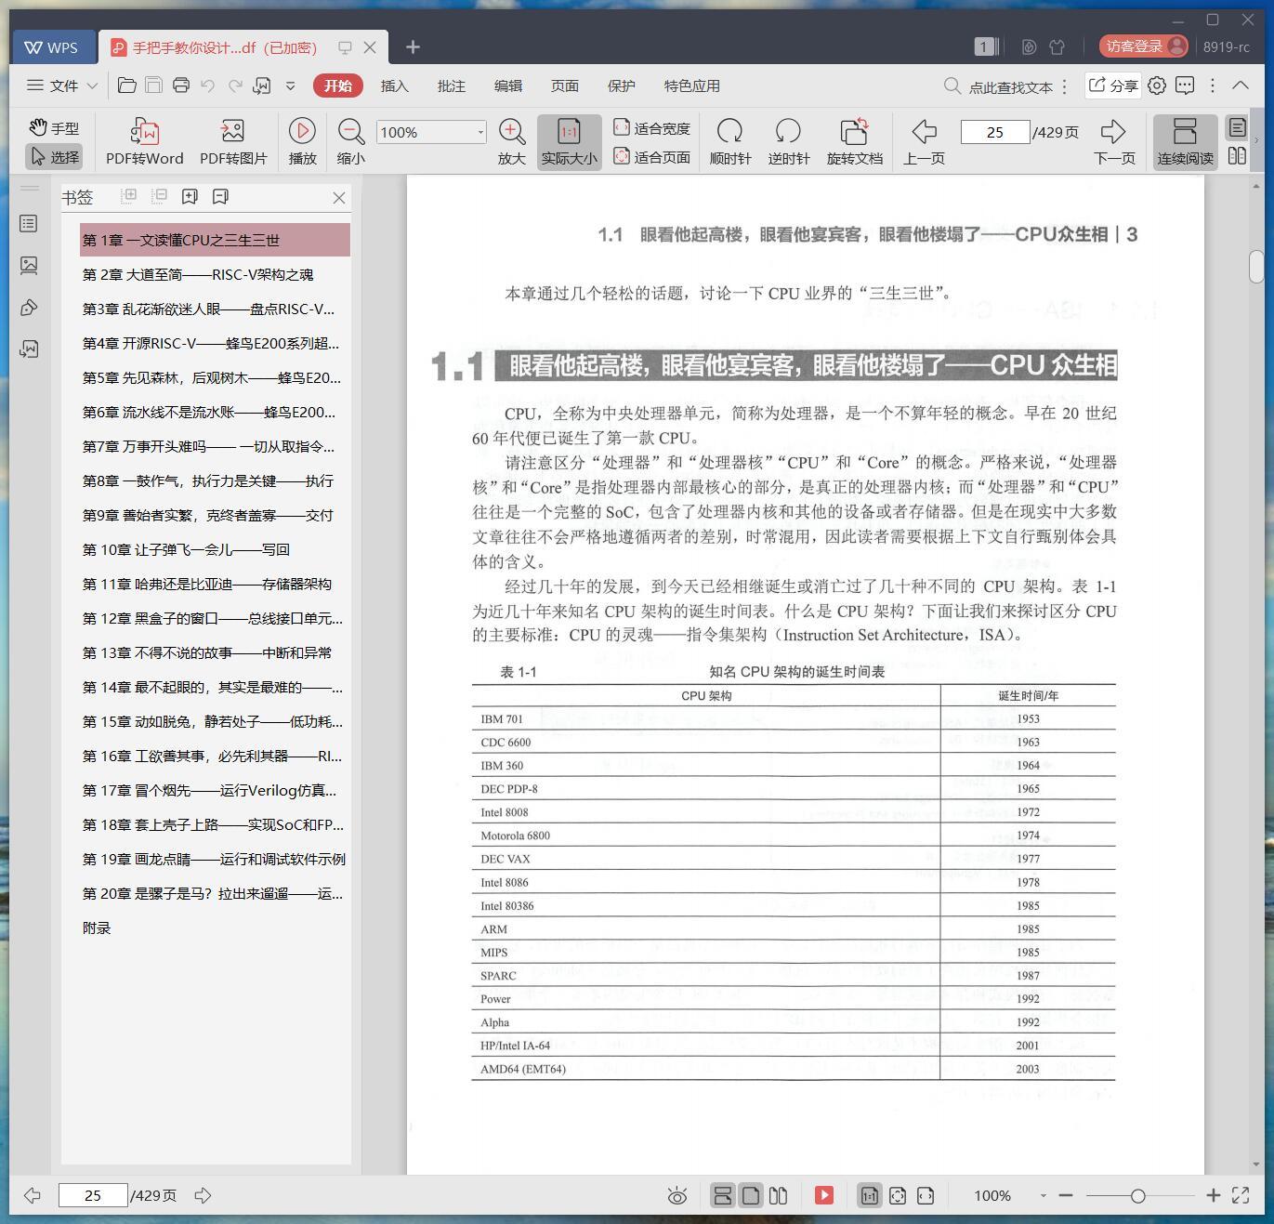Open thumbnails panel in left sidebar

pos(29,266)
